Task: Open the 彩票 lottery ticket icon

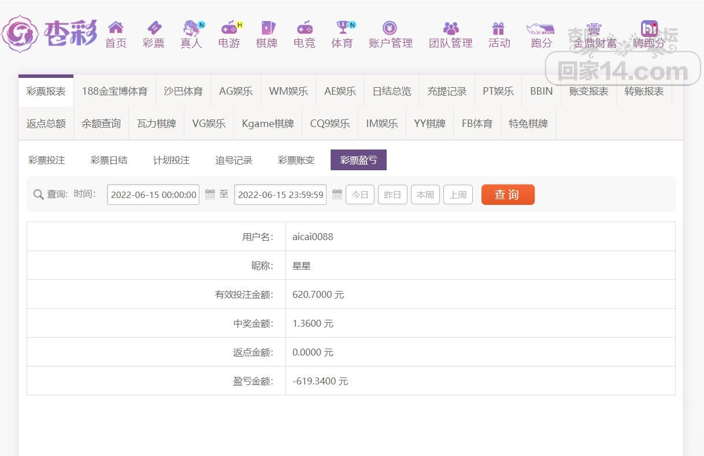Action: pyautogui.click(x=154, y=28)
